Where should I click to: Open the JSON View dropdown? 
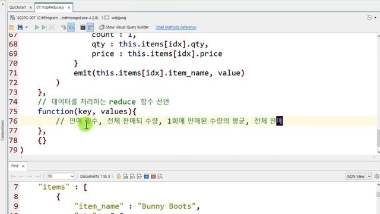point(358,177)
